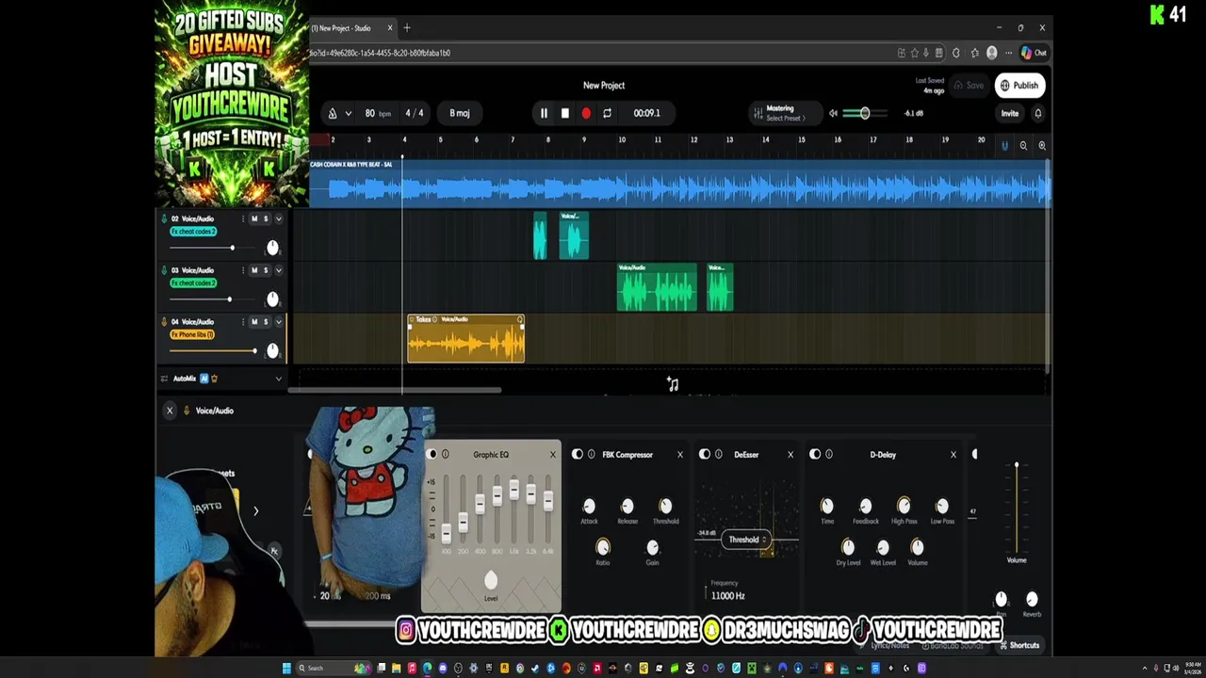1206x678 pixels.
Task: Click the Save button
Action: pos(969,86)
